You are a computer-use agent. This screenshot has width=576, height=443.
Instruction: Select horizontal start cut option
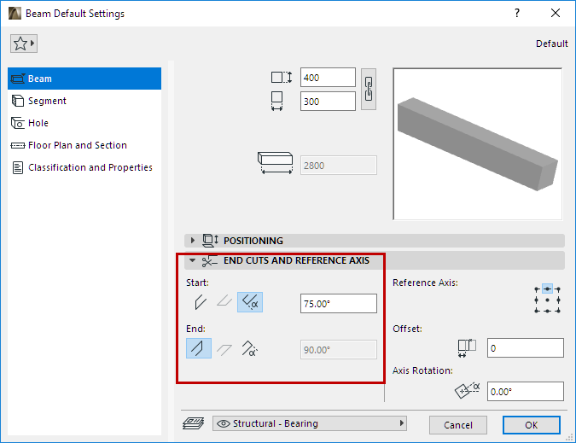pyautogui.click(x=224, y=302)
